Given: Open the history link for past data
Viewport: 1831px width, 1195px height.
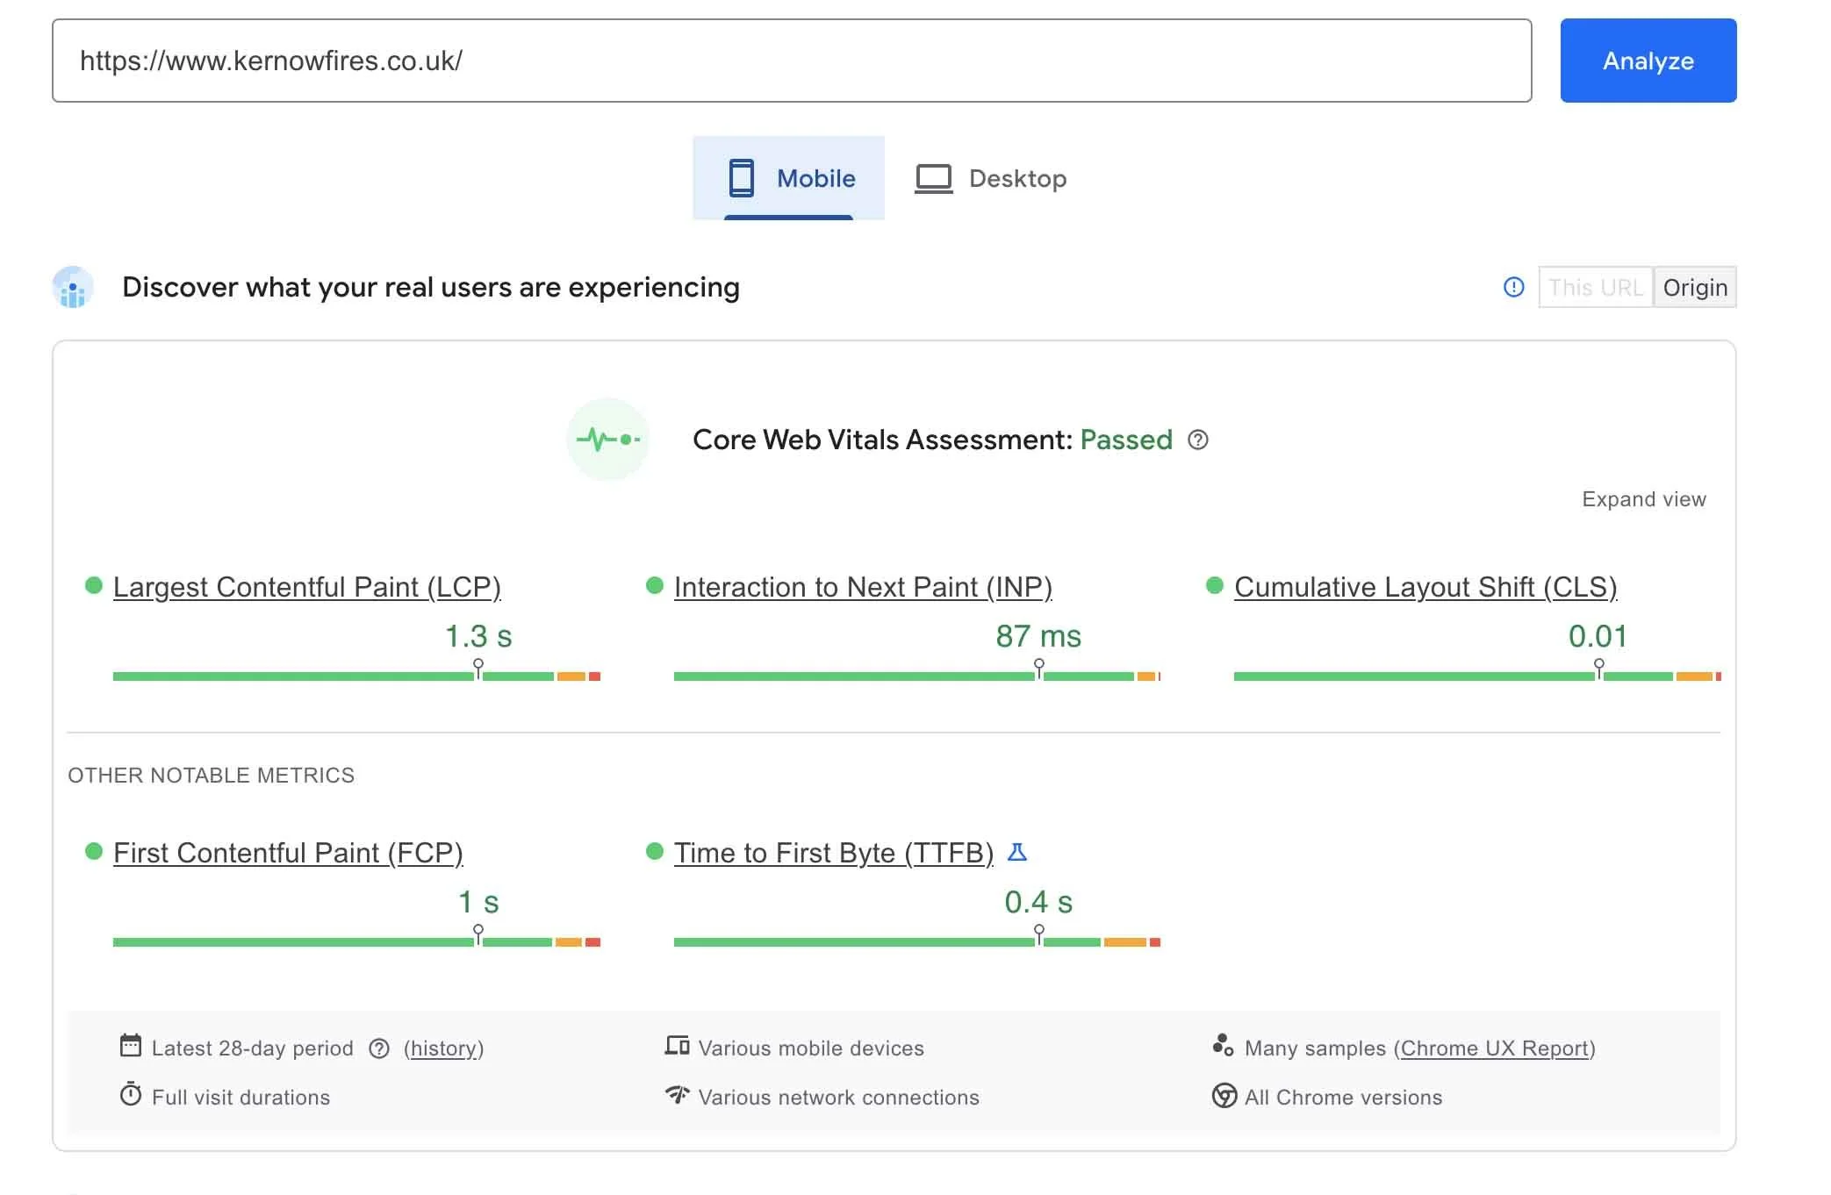Looking at the screenshot, I should tap(442, 1048).
